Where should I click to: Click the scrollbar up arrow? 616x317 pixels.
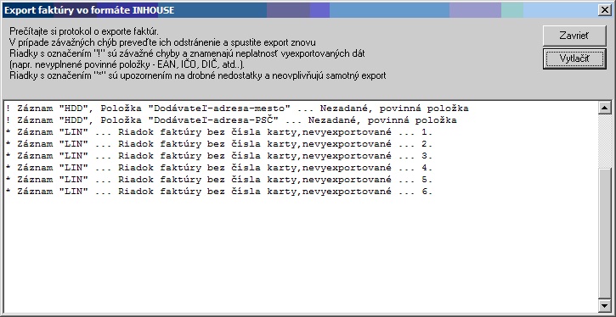point(604,108)
